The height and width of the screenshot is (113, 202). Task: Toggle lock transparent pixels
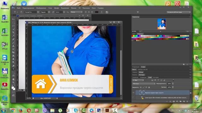click(x=140, y=87)
